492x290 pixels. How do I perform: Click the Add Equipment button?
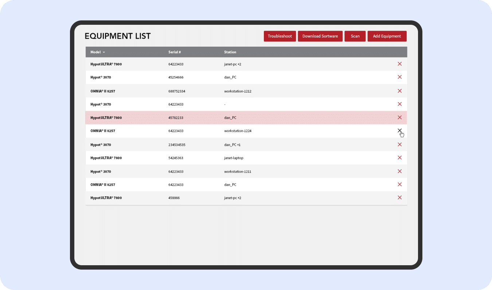pyautogui.click(x=387, y=36)
